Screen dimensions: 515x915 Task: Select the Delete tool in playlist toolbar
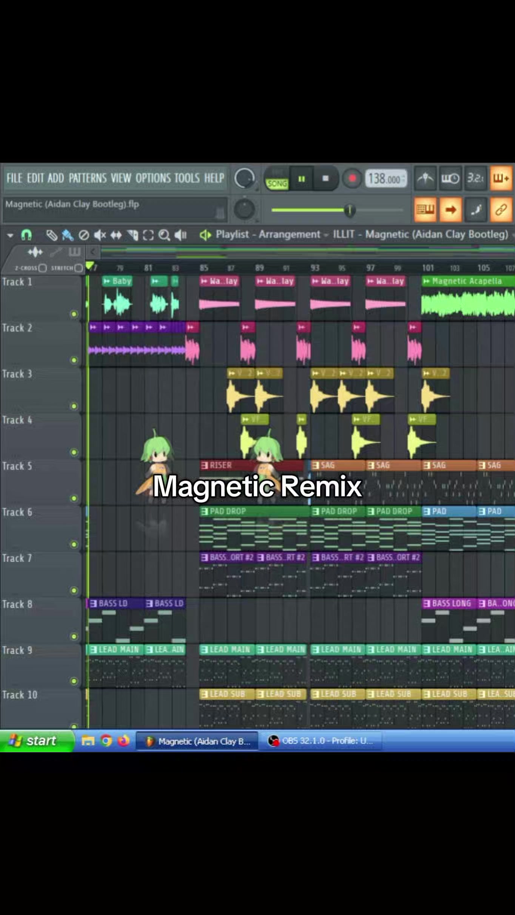coord(84,235)
